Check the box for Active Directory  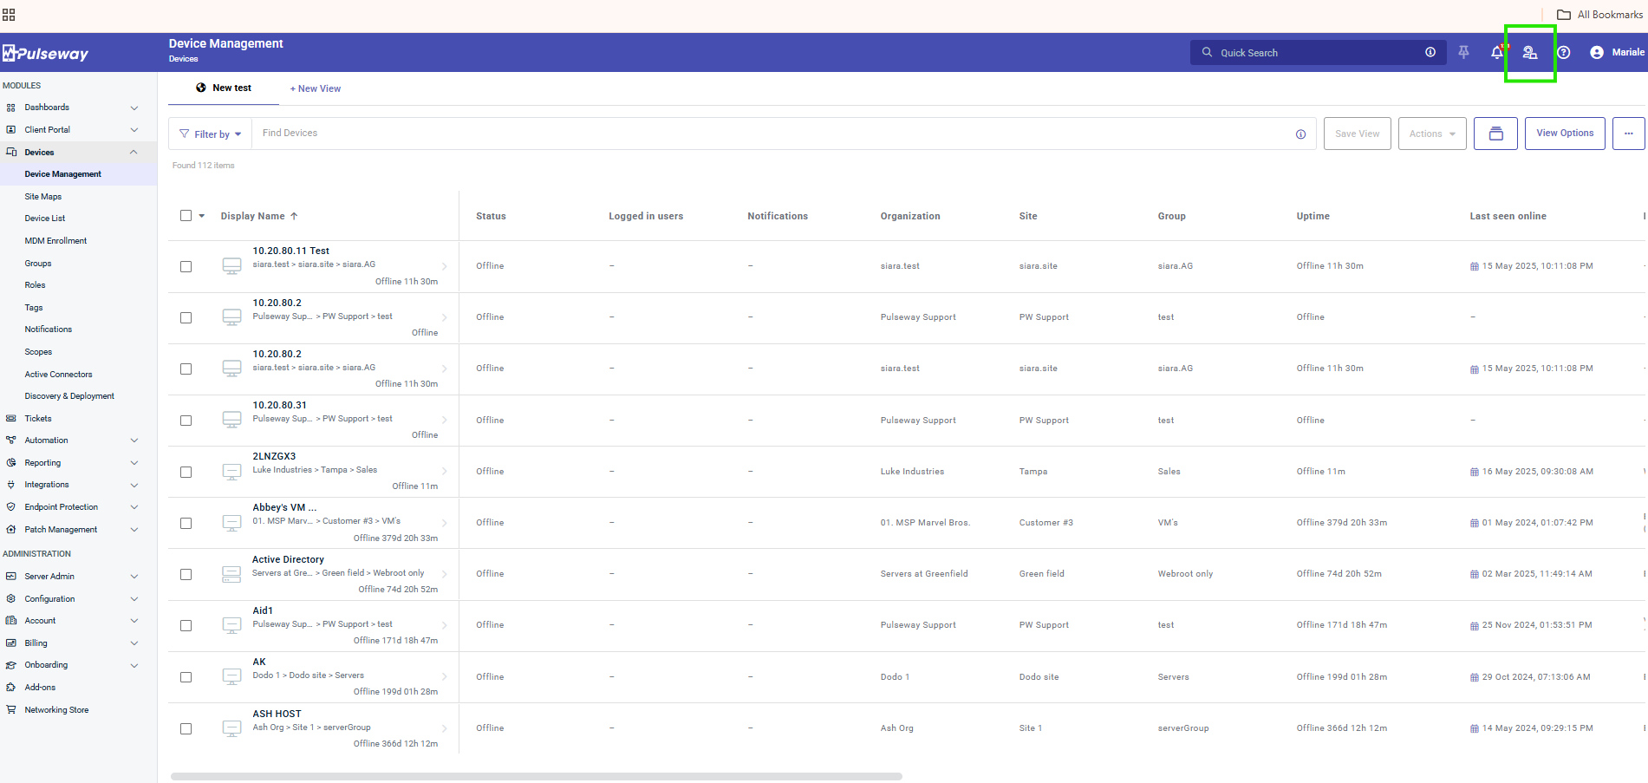pos(186,574)
